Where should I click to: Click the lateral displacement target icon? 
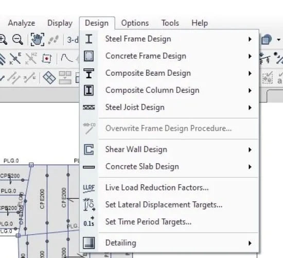(x=89, y=205)
